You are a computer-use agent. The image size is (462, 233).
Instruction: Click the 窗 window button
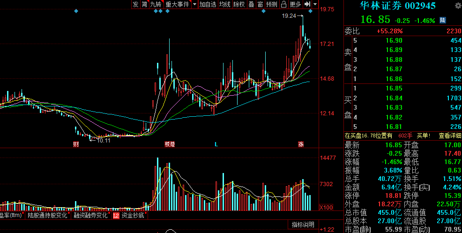(260, 4)
